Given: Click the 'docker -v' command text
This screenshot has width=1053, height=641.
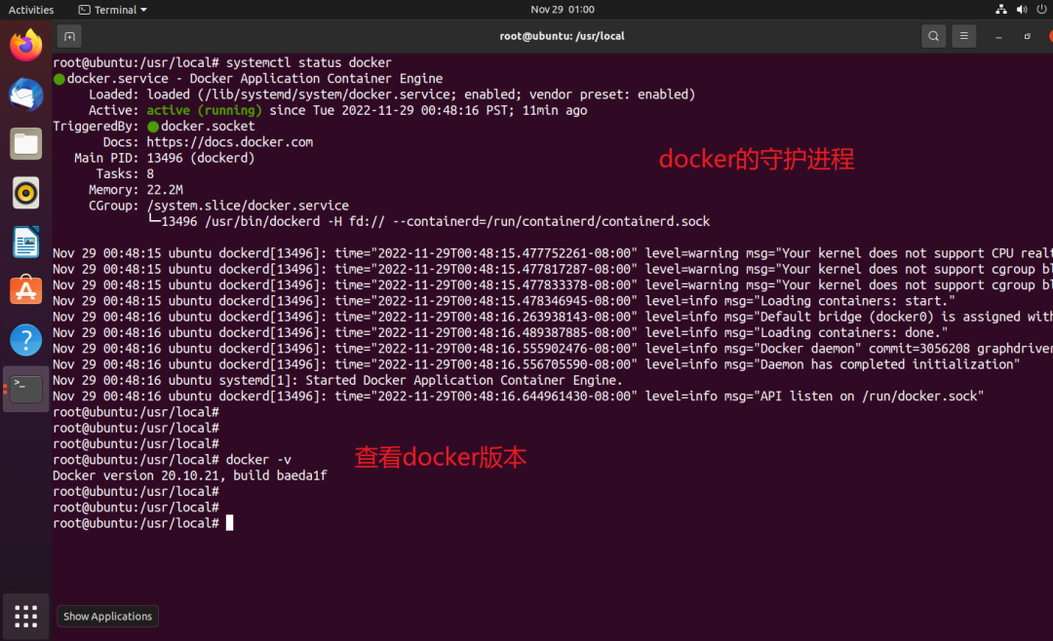Looking at the screenshot, I should coord(258,460).
